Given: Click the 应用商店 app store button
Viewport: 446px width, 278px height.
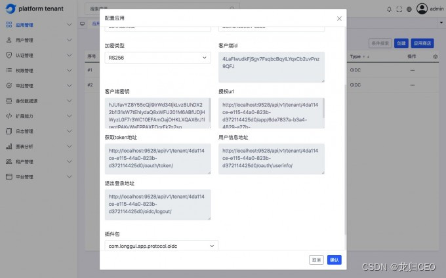Looking at the screenshot, I should [x=422, y=43].
